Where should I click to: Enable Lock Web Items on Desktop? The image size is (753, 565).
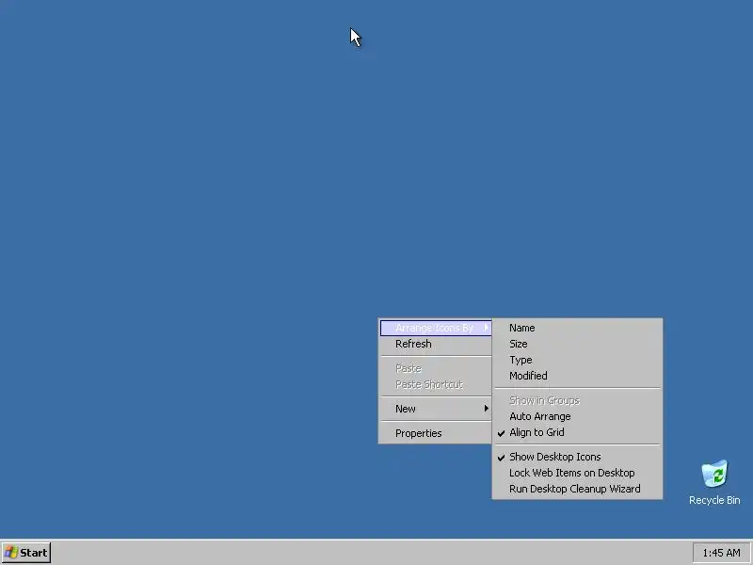tap(578, 473)
